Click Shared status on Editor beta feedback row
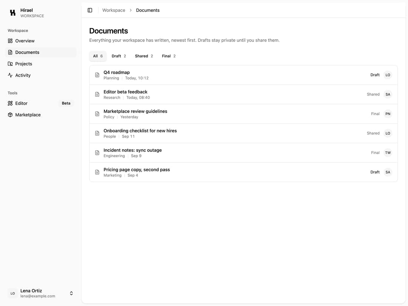The height and width of the screenshot is (306, 408). click(x=373, y=94)
